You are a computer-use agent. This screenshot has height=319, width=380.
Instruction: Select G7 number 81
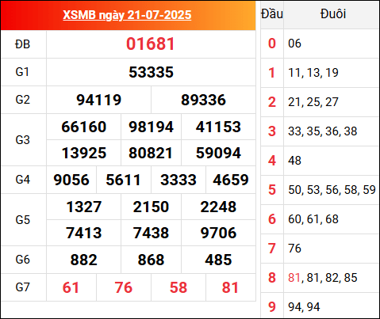click(x=230, y=287)
